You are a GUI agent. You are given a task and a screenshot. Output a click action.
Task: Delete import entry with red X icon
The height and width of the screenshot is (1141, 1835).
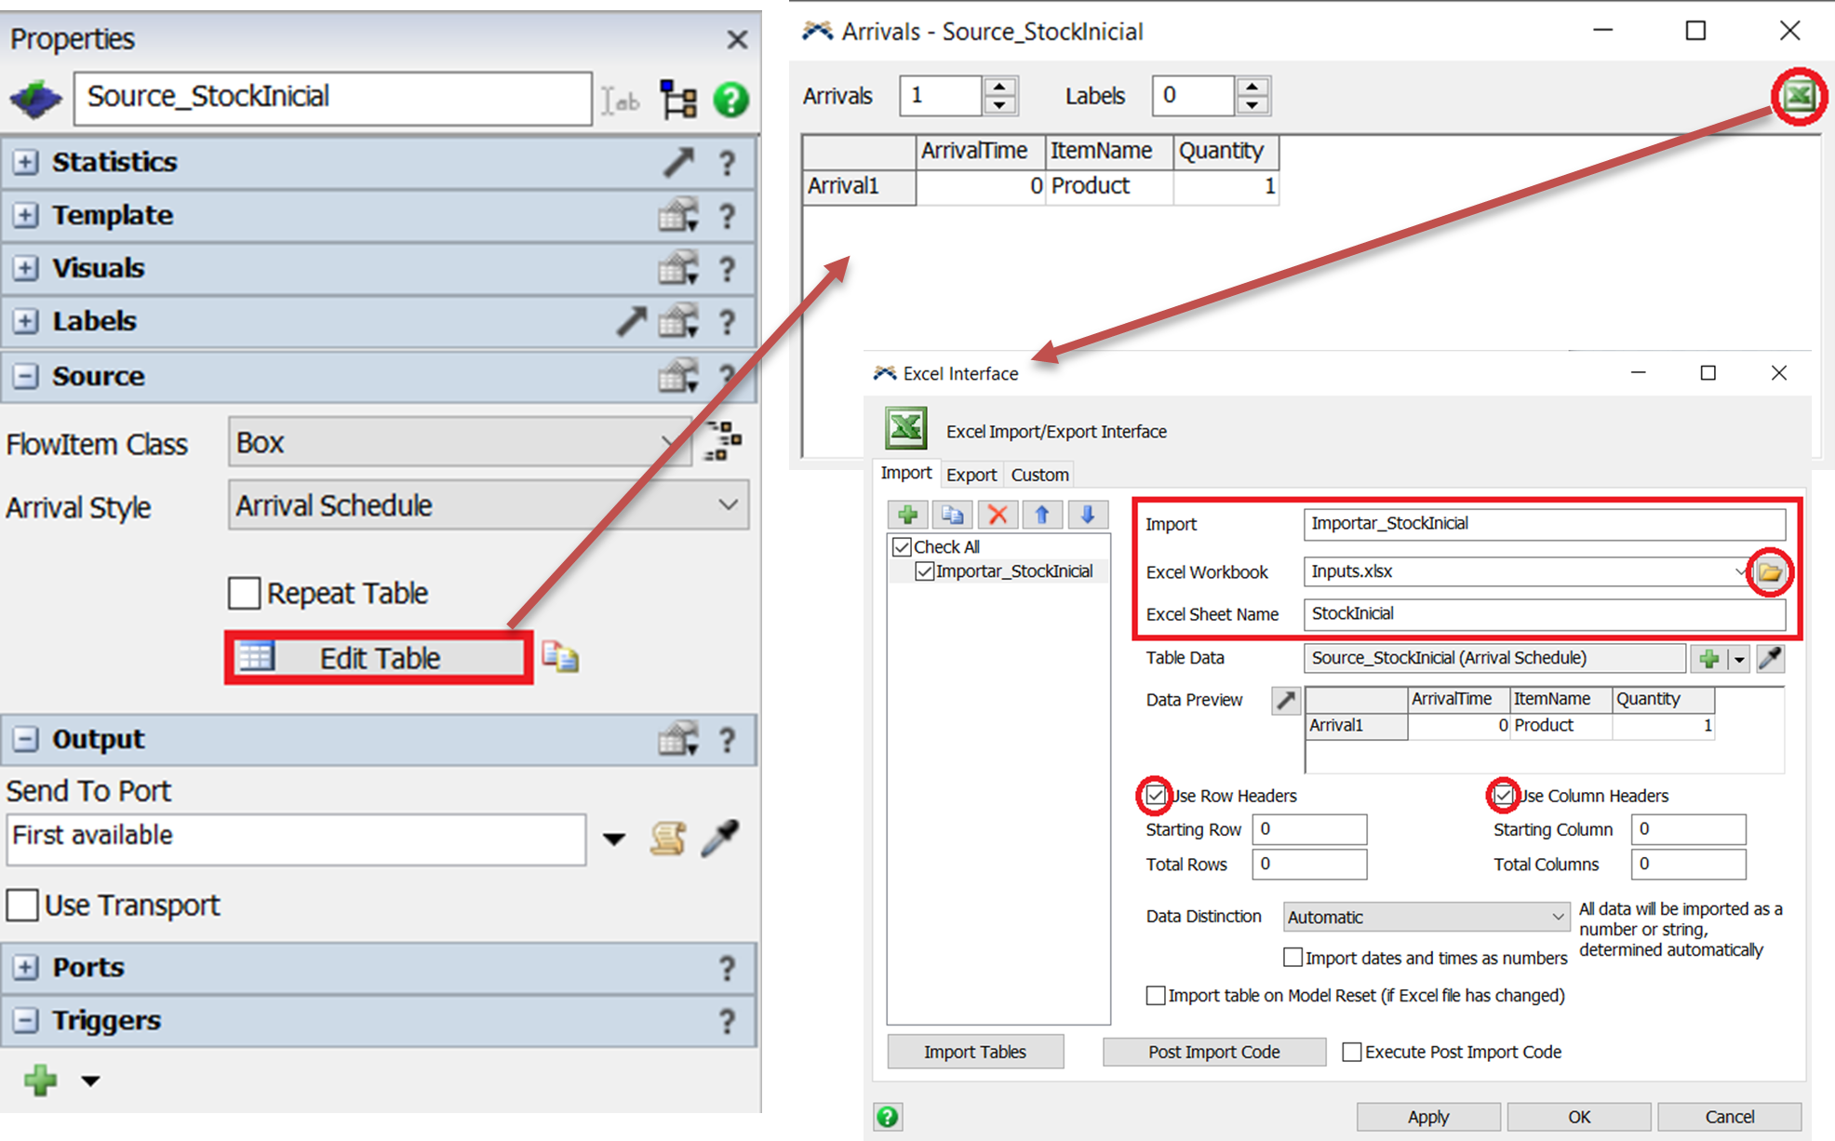coord(998,515)
